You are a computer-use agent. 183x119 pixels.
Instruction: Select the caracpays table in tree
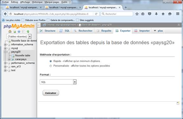[x=21, y=59]
